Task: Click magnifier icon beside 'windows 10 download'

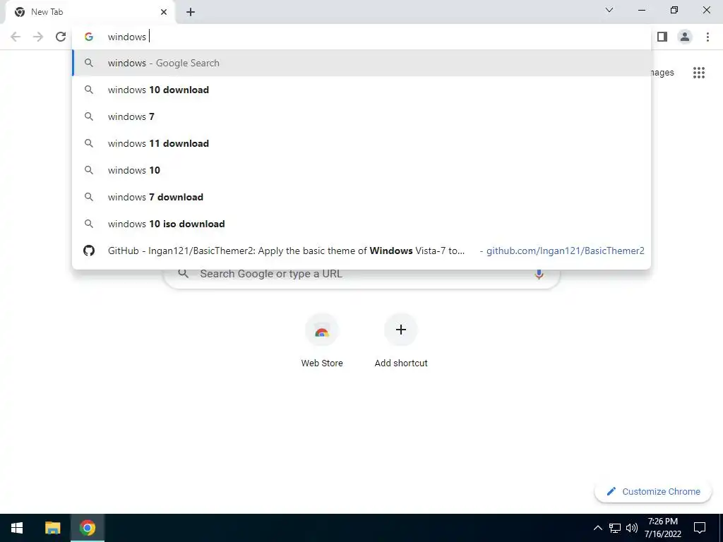Action: [89, 90]
